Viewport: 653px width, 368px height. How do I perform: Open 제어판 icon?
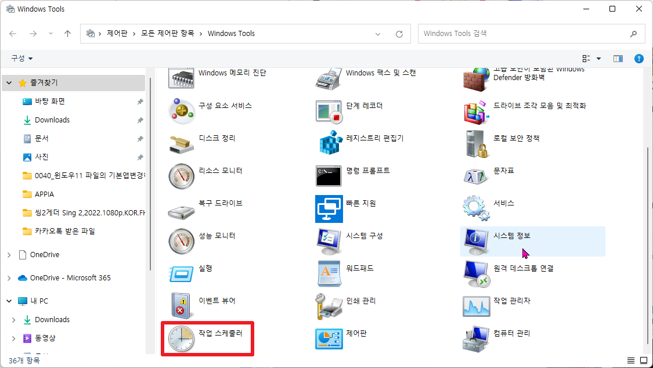coord(329,339)
